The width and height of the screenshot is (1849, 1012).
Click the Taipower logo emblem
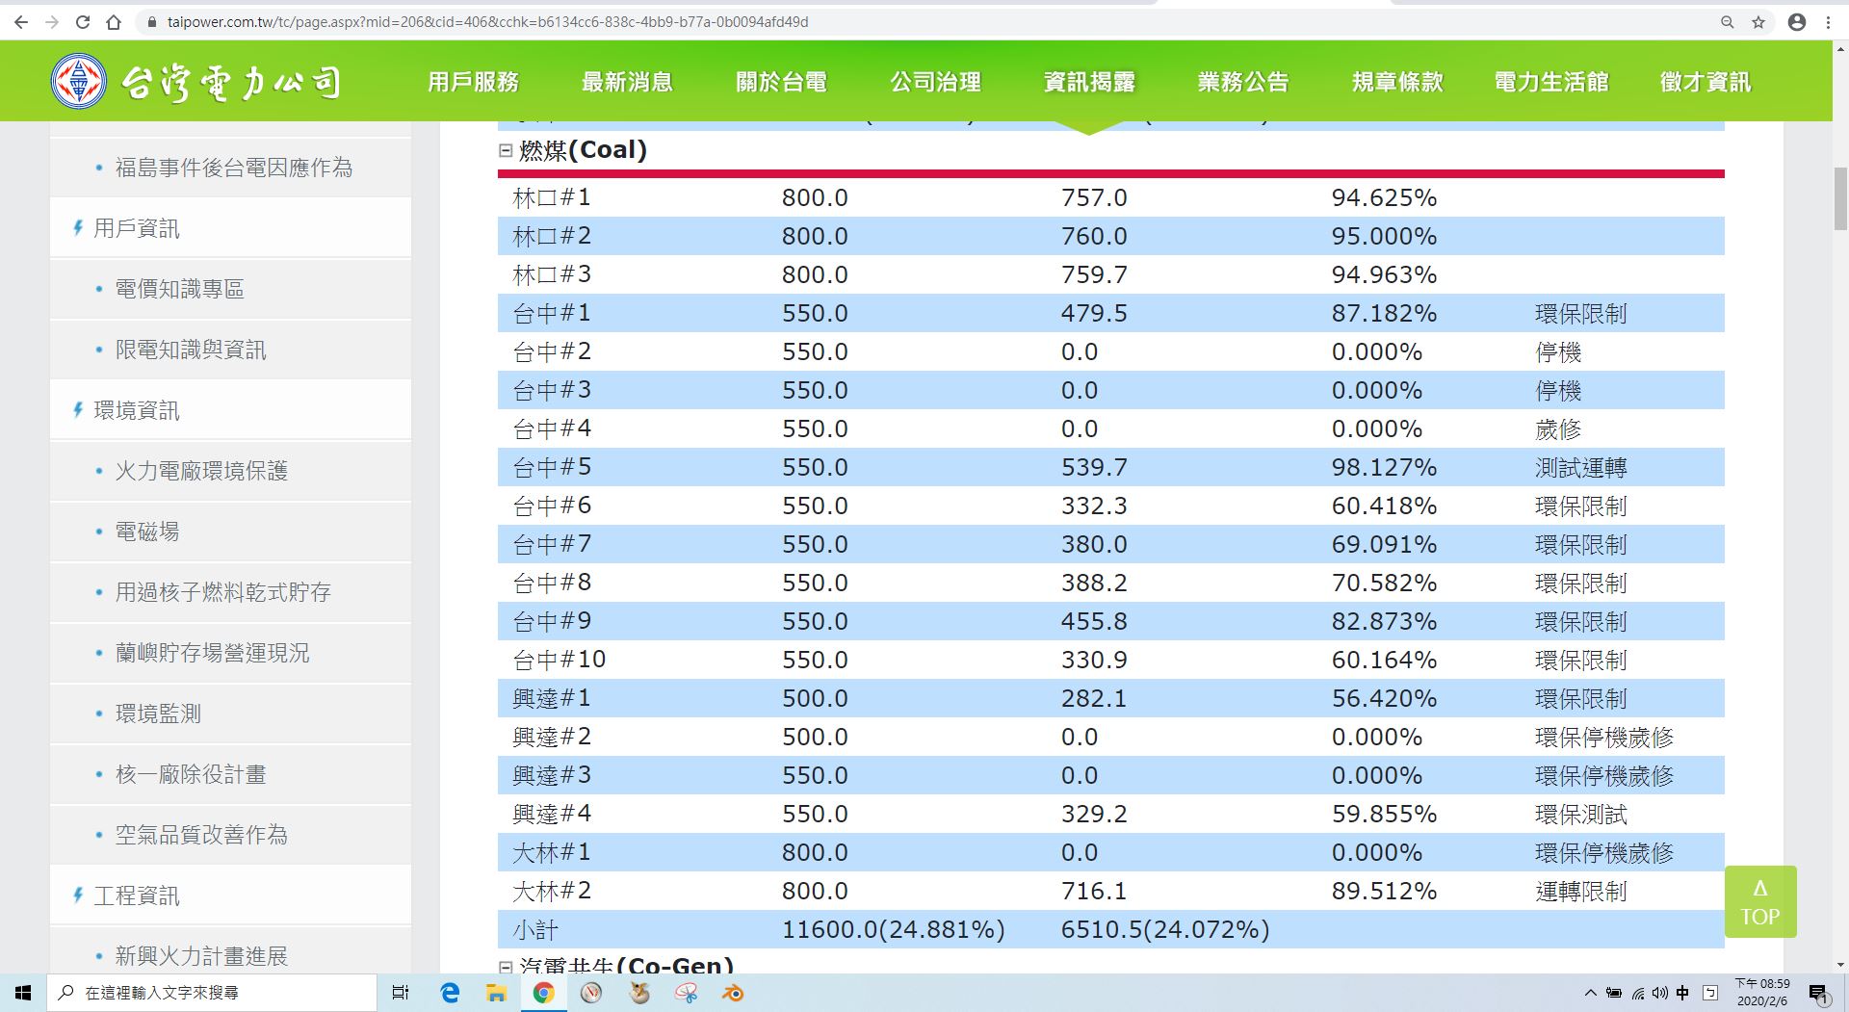78,81
